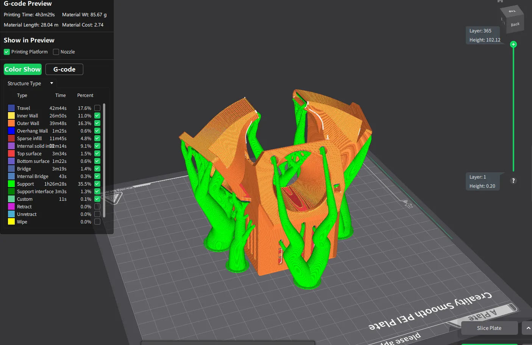532x345 pixels.
Task: Click the Back face of the view cube
Action: coord(515,24)
